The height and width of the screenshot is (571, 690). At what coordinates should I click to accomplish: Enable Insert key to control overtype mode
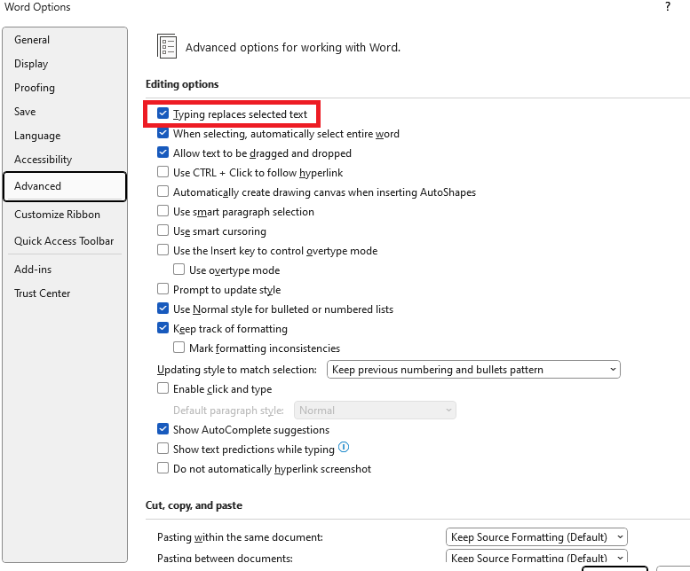click(163, 250)
